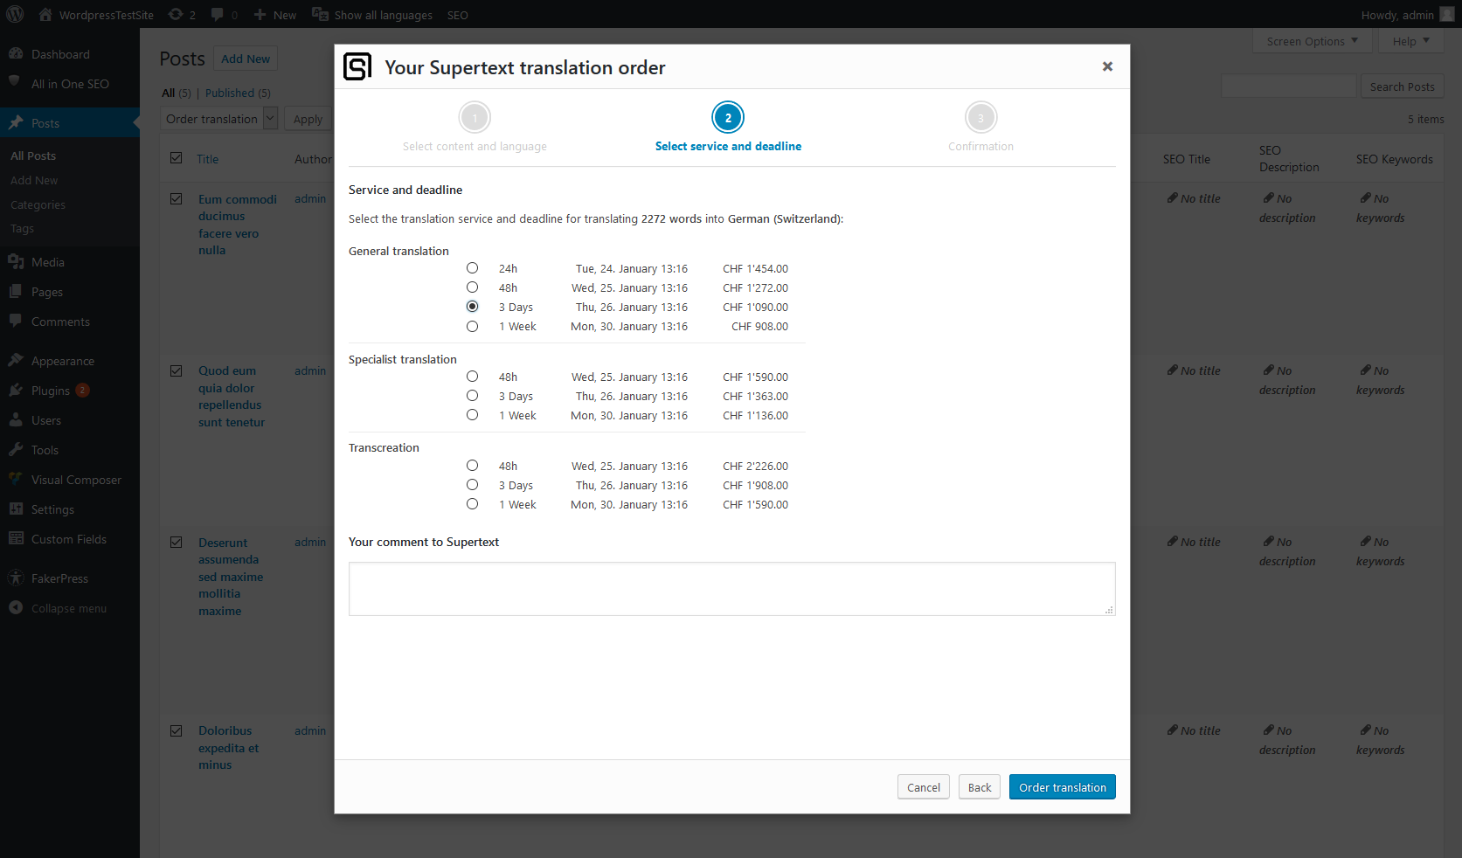Open Tags submenu item

[x=22, y=228]
